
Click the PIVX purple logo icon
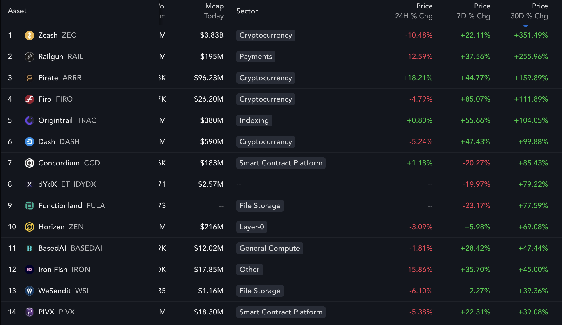tap(29, 312)
